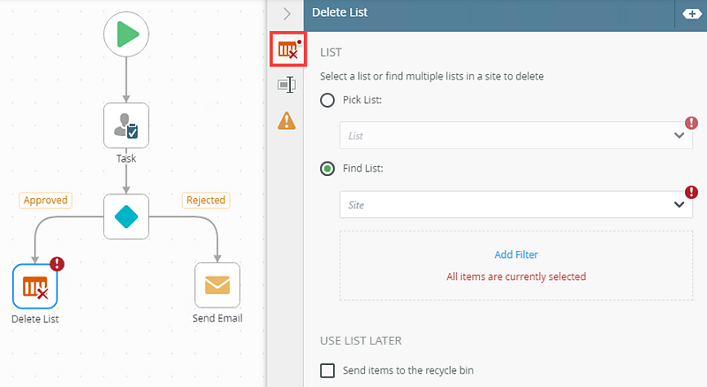Screen dimensions: 707x387
Task: Click the context browser plus button
Action: coord(692,14)
